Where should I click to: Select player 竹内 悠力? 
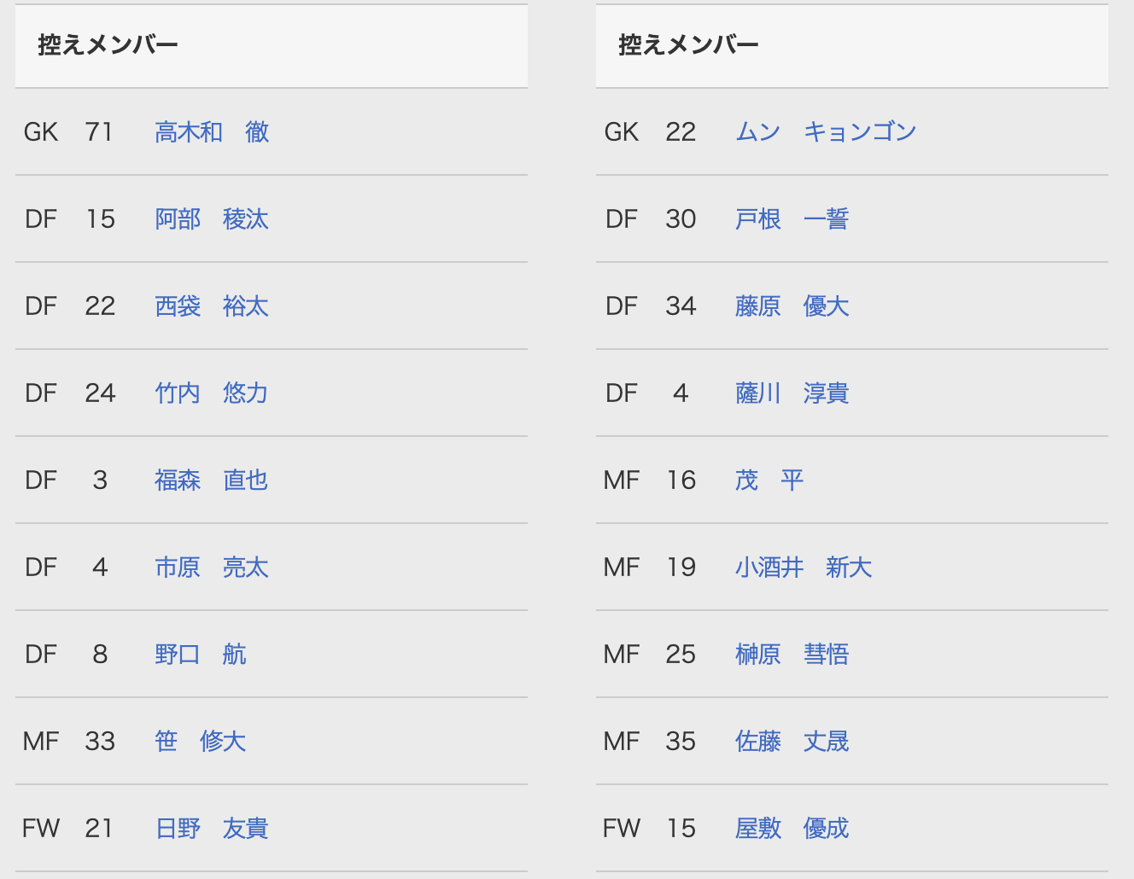tap(212, 393)
